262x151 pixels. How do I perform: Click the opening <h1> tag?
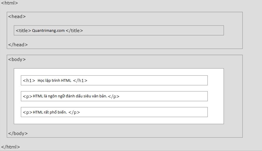pos(29,80)
